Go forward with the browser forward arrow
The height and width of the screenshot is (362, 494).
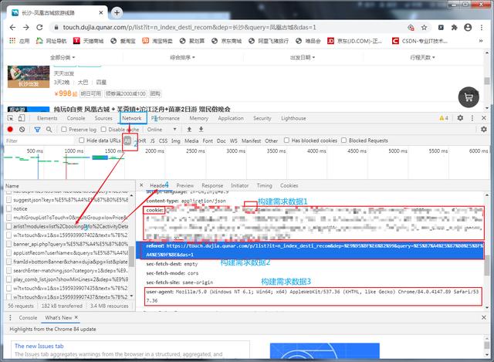pyautogui.click(x=26, y=28)
